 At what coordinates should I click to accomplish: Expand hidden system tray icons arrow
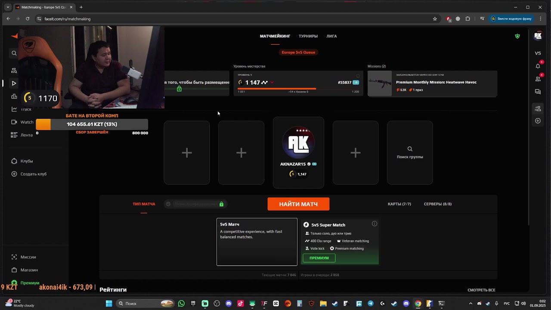(471, 304)
